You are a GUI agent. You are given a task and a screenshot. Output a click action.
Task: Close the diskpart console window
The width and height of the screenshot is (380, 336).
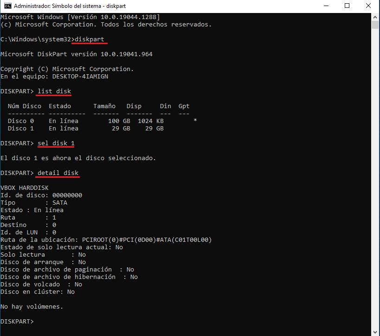point(368,6)
